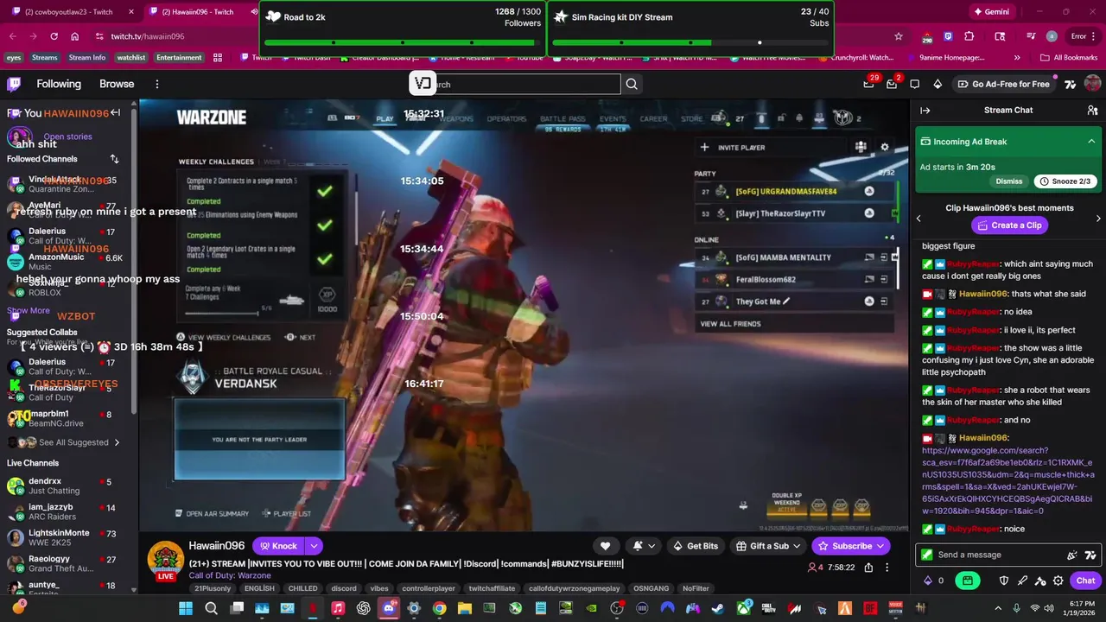The height and width of the screenshot is (622, 1106).
Task: Click the Road to 2k followers progress bar
Action: (403, 42)
